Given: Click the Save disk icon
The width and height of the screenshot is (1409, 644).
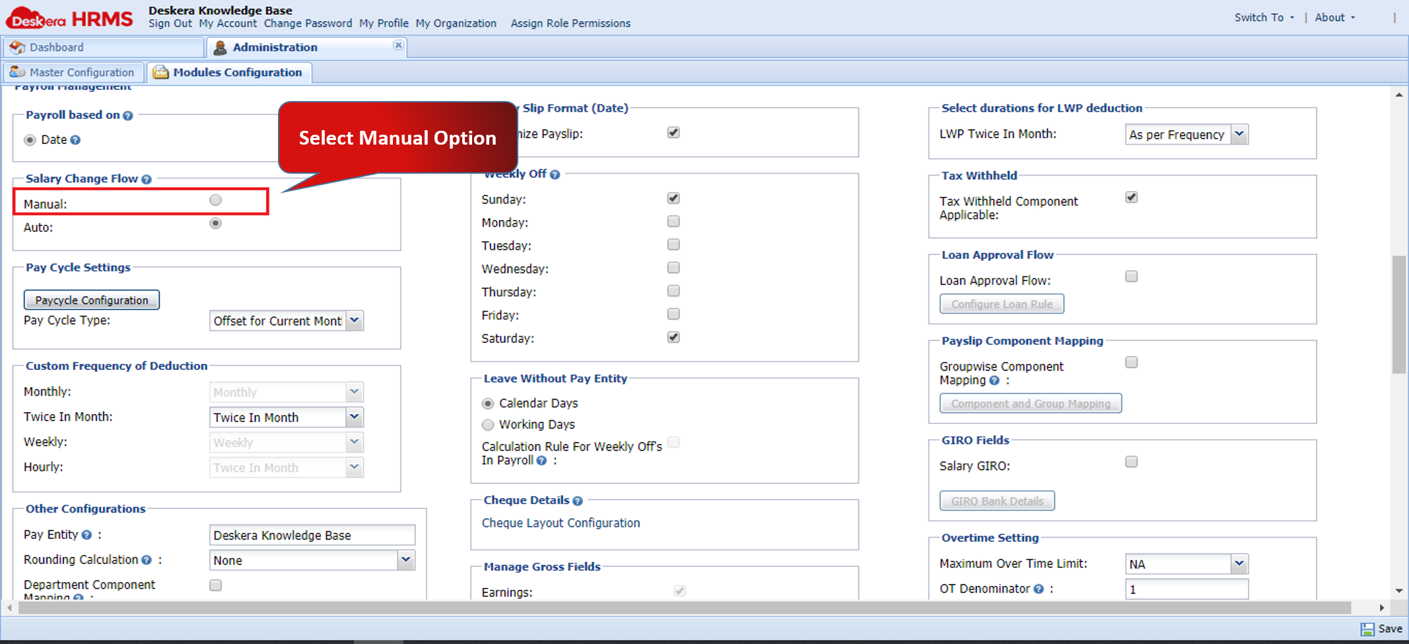Looking at the screenshot, I should click(1367, 628).
